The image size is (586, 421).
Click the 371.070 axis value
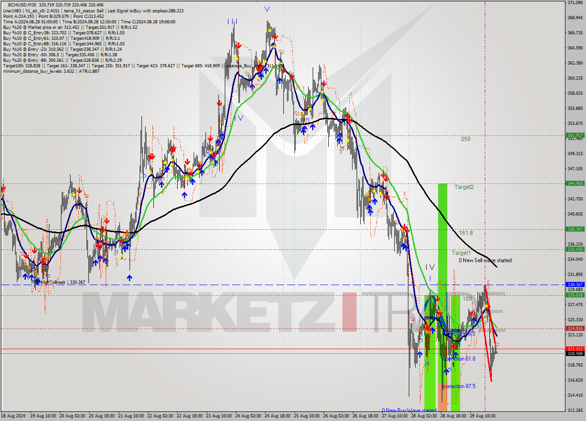(575, 3)
